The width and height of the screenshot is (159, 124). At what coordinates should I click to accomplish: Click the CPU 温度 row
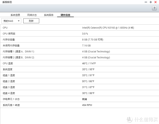pyautogui.click(x=79, y=63)
